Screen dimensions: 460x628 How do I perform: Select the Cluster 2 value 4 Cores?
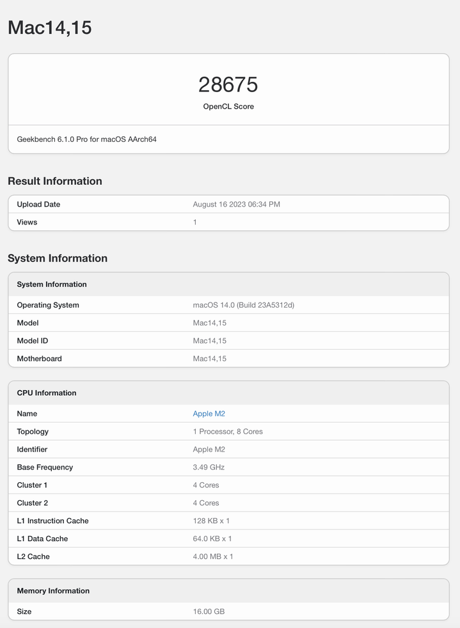tap(206, 503)
